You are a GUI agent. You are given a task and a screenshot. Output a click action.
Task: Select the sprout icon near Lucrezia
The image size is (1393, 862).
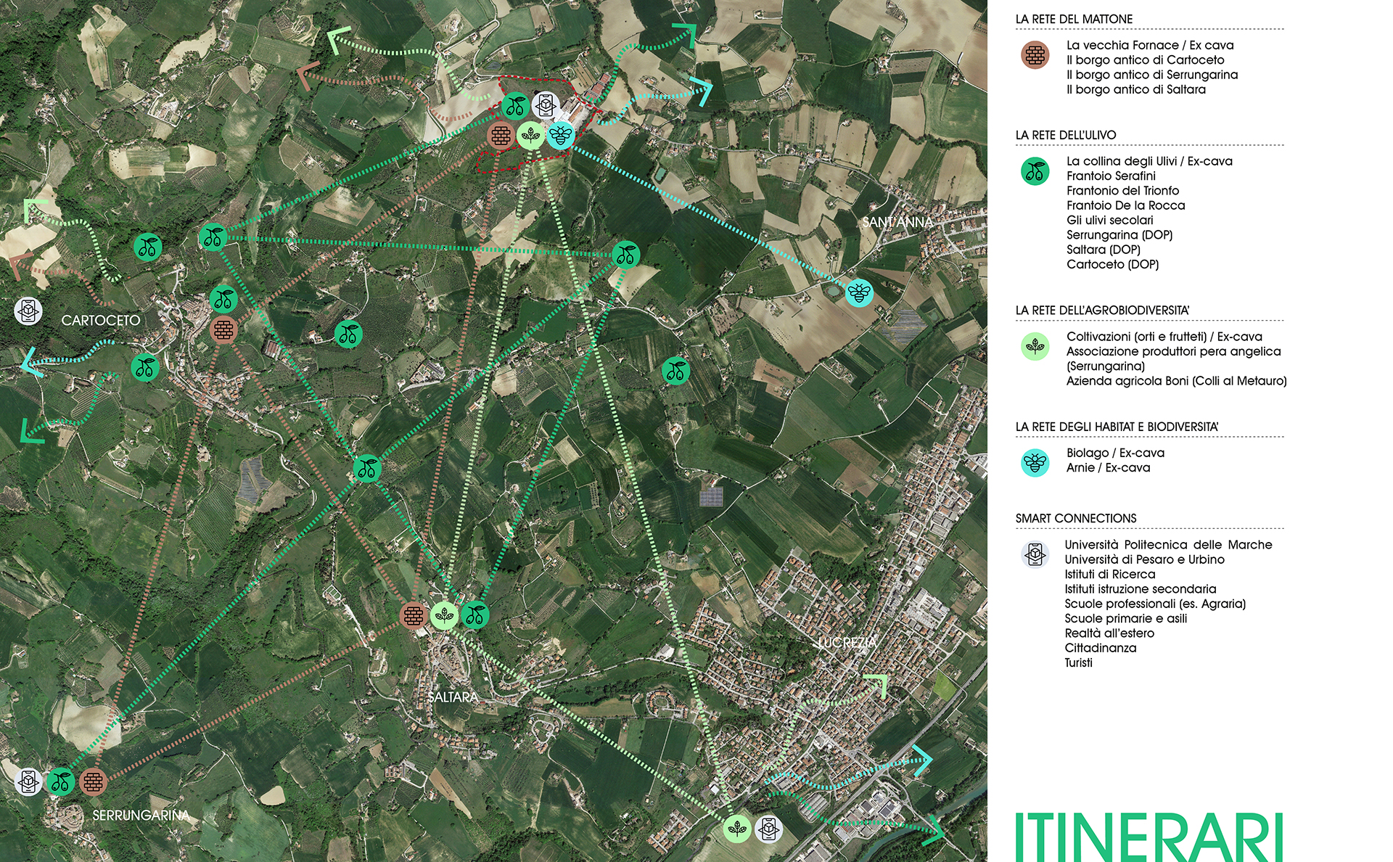coord(738,827)
